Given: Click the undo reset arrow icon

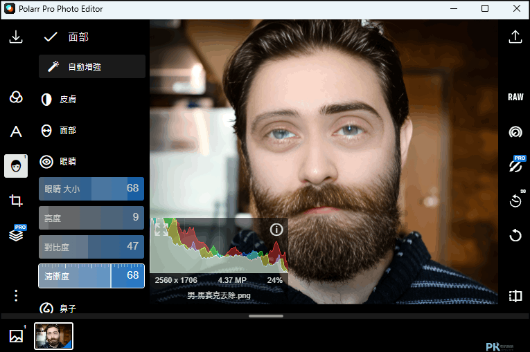Looking at the screenshot, I should 515,235.
